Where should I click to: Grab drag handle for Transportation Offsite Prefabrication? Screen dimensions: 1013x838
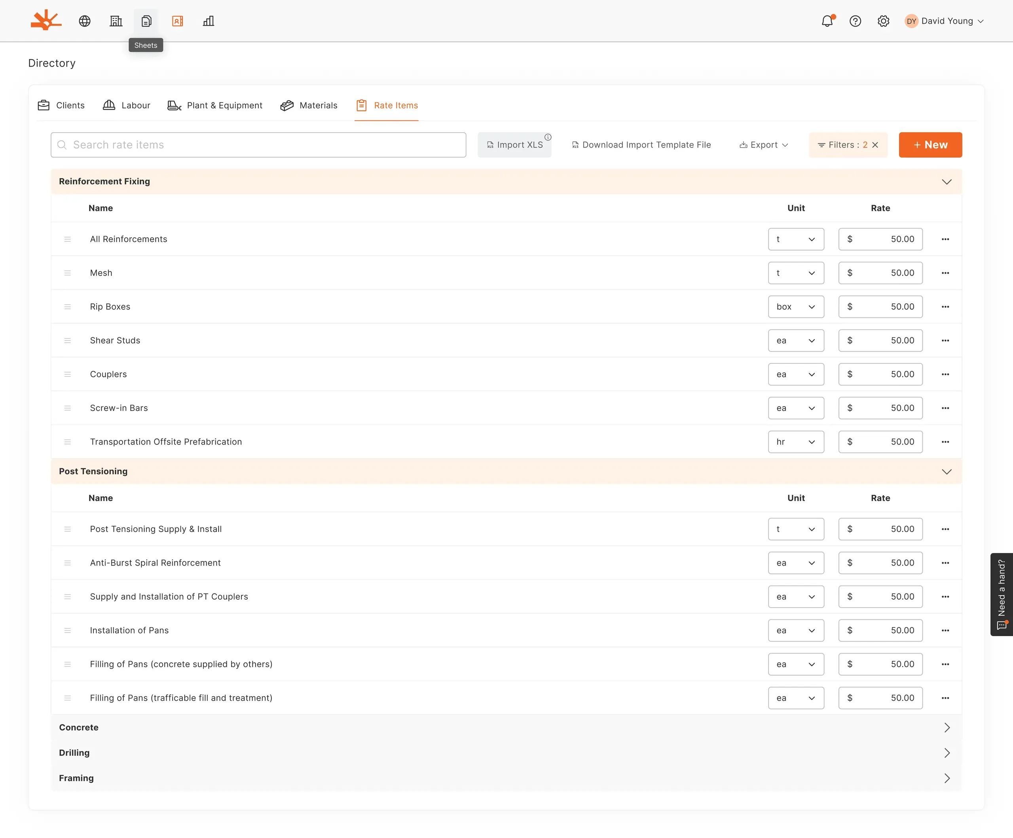[x=68, y=442]
